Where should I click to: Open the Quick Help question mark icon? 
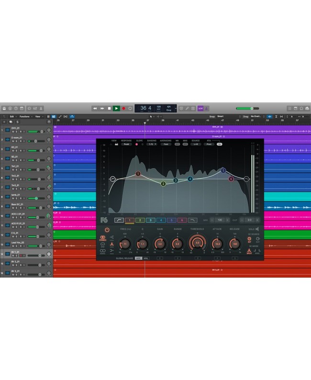pos(16,108)
